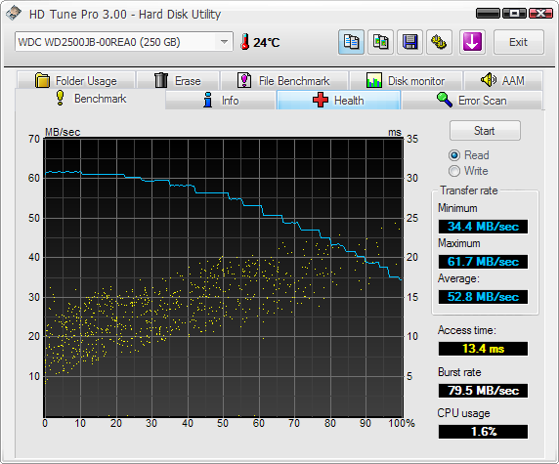
Task: Click the save screenshot floppy icon
Action: (410, 42)
